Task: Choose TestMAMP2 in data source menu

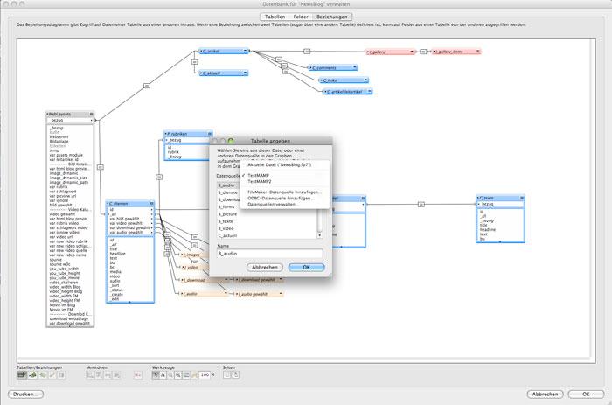Action: pyautogui.click(x=261, y=181)
